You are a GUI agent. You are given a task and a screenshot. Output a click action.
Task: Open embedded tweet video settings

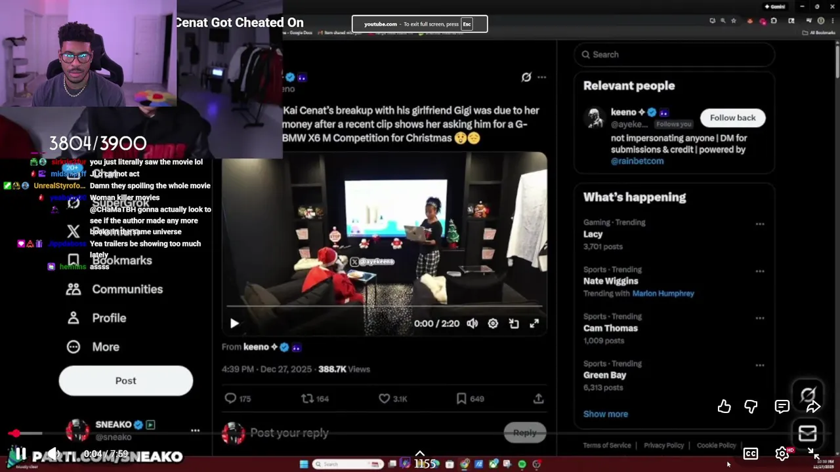[493, 323]
